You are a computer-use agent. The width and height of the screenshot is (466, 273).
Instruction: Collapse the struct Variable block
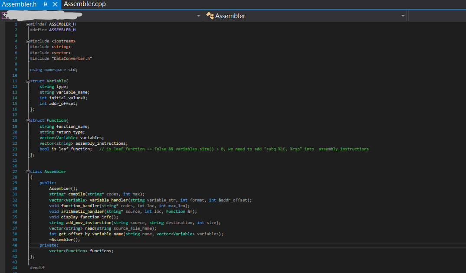pos(28,81)
